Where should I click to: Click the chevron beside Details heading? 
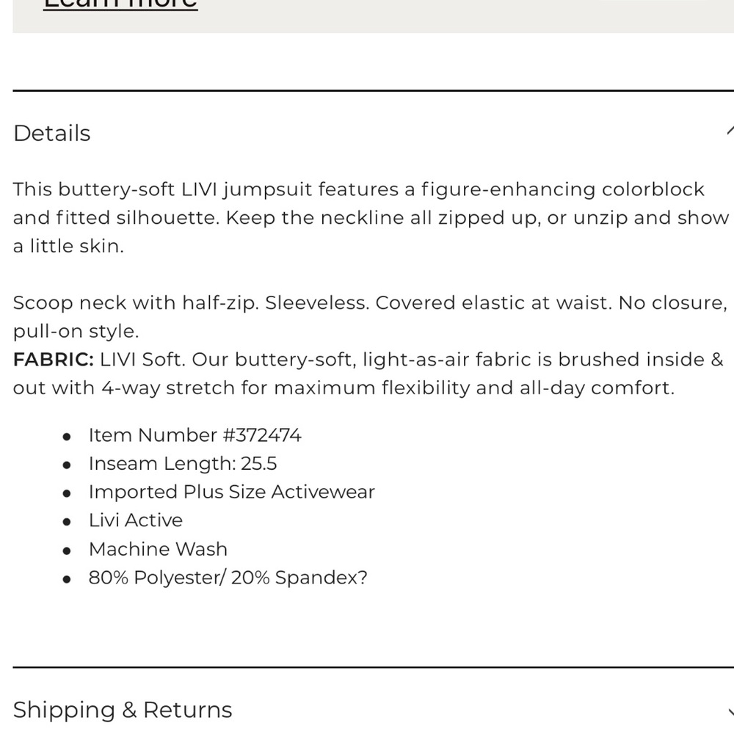tap(730, 131)
